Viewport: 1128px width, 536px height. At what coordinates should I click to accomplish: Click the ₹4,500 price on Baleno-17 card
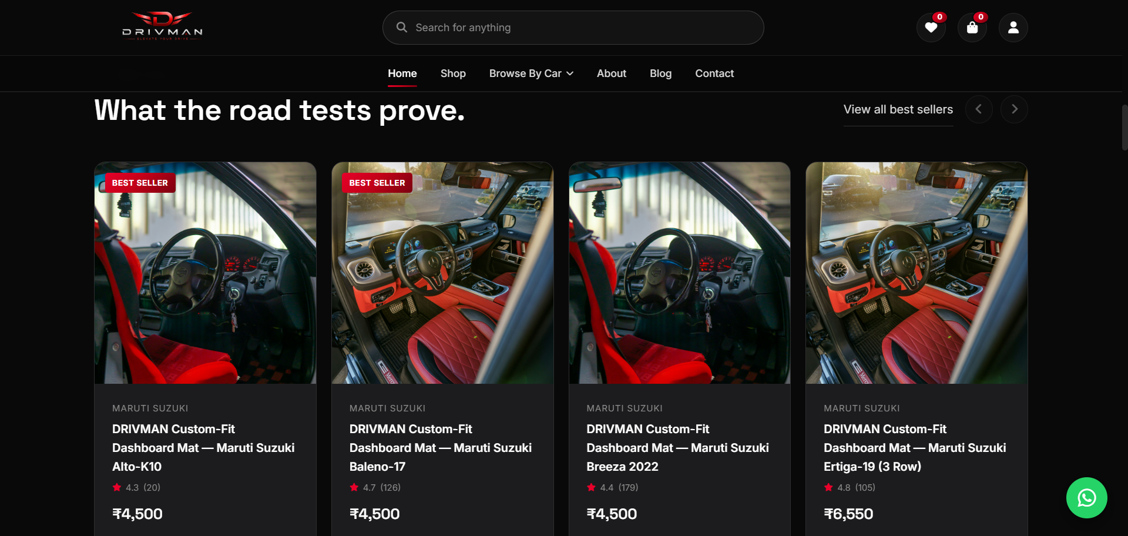coord(375,514)
